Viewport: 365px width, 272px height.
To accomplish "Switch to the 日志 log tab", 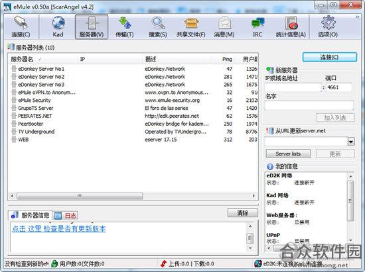I will point(66,216).
